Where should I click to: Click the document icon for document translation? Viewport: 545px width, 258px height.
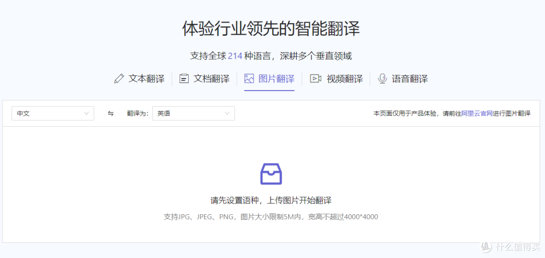[184, 78]
